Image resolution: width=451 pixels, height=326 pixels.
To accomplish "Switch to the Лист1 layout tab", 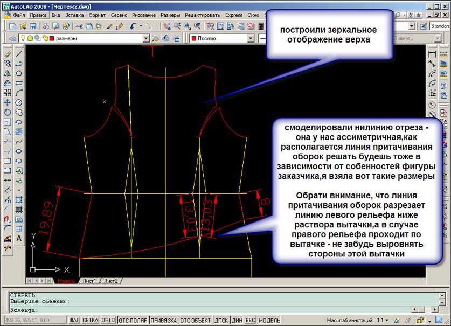I will tap(88, 281).
